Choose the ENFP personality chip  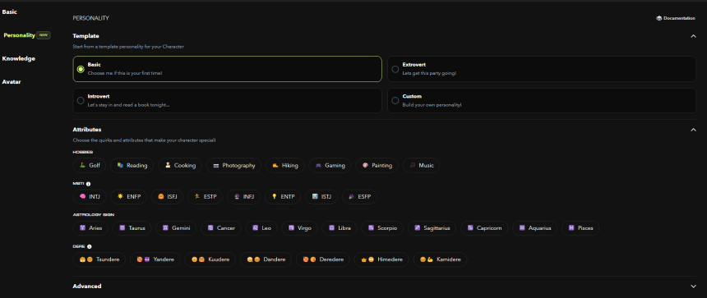(128, 197)
